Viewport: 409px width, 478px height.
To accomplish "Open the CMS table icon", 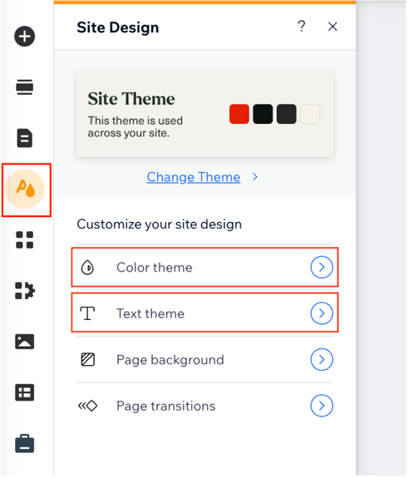I will pos(25,392).
